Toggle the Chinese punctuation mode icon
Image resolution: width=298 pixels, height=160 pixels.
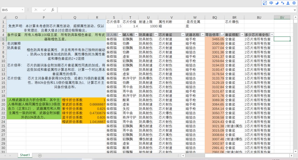[283, 3]
